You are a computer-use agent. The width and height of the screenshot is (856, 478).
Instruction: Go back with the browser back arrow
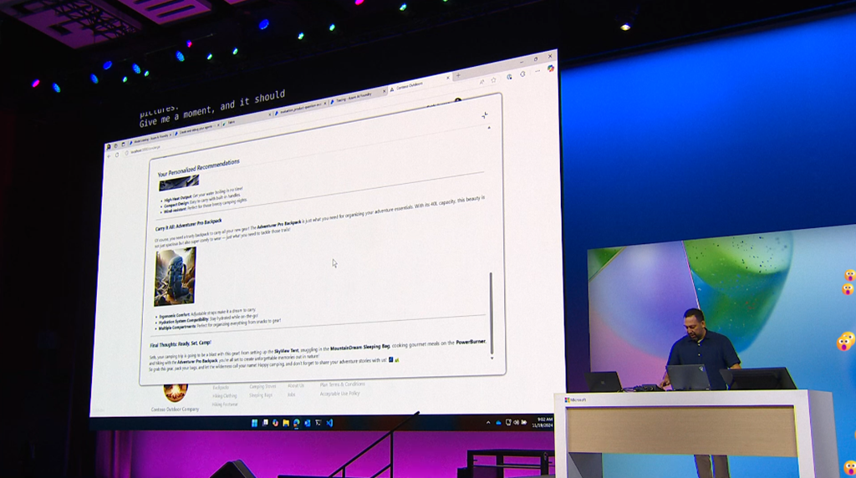[110, 156]
